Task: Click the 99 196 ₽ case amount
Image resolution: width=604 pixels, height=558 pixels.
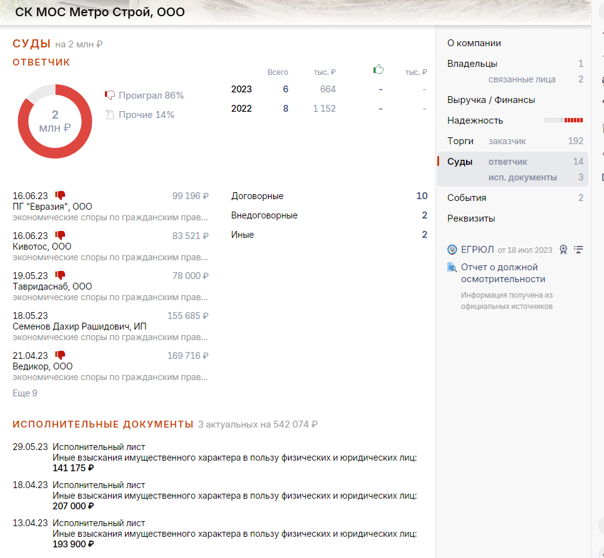Action: pyautogui.click(x=191, y=196)
